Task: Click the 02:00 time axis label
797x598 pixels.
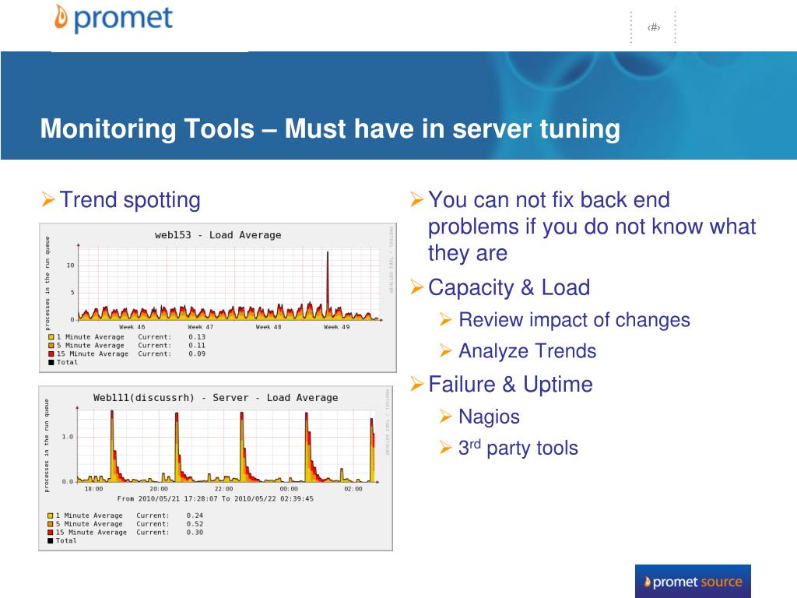Action: tap(353, 489)
